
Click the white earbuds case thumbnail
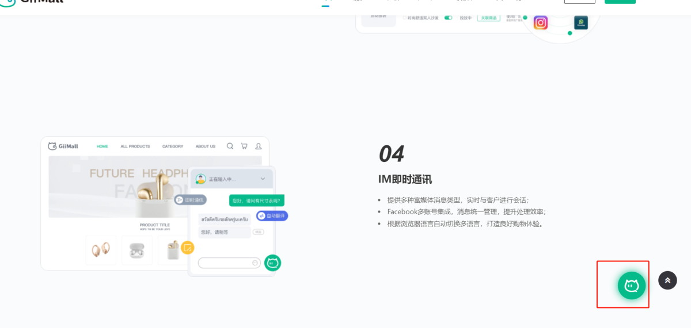point(137,250)
